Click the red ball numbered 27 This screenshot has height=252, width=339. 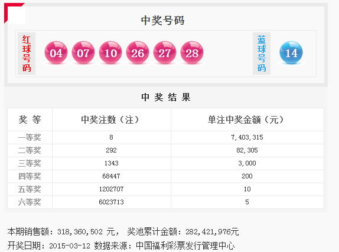click(x=165, y=52)
